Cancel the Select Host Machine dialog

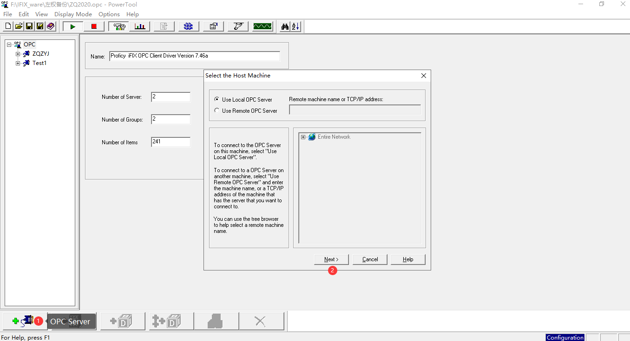click(370, 259)
